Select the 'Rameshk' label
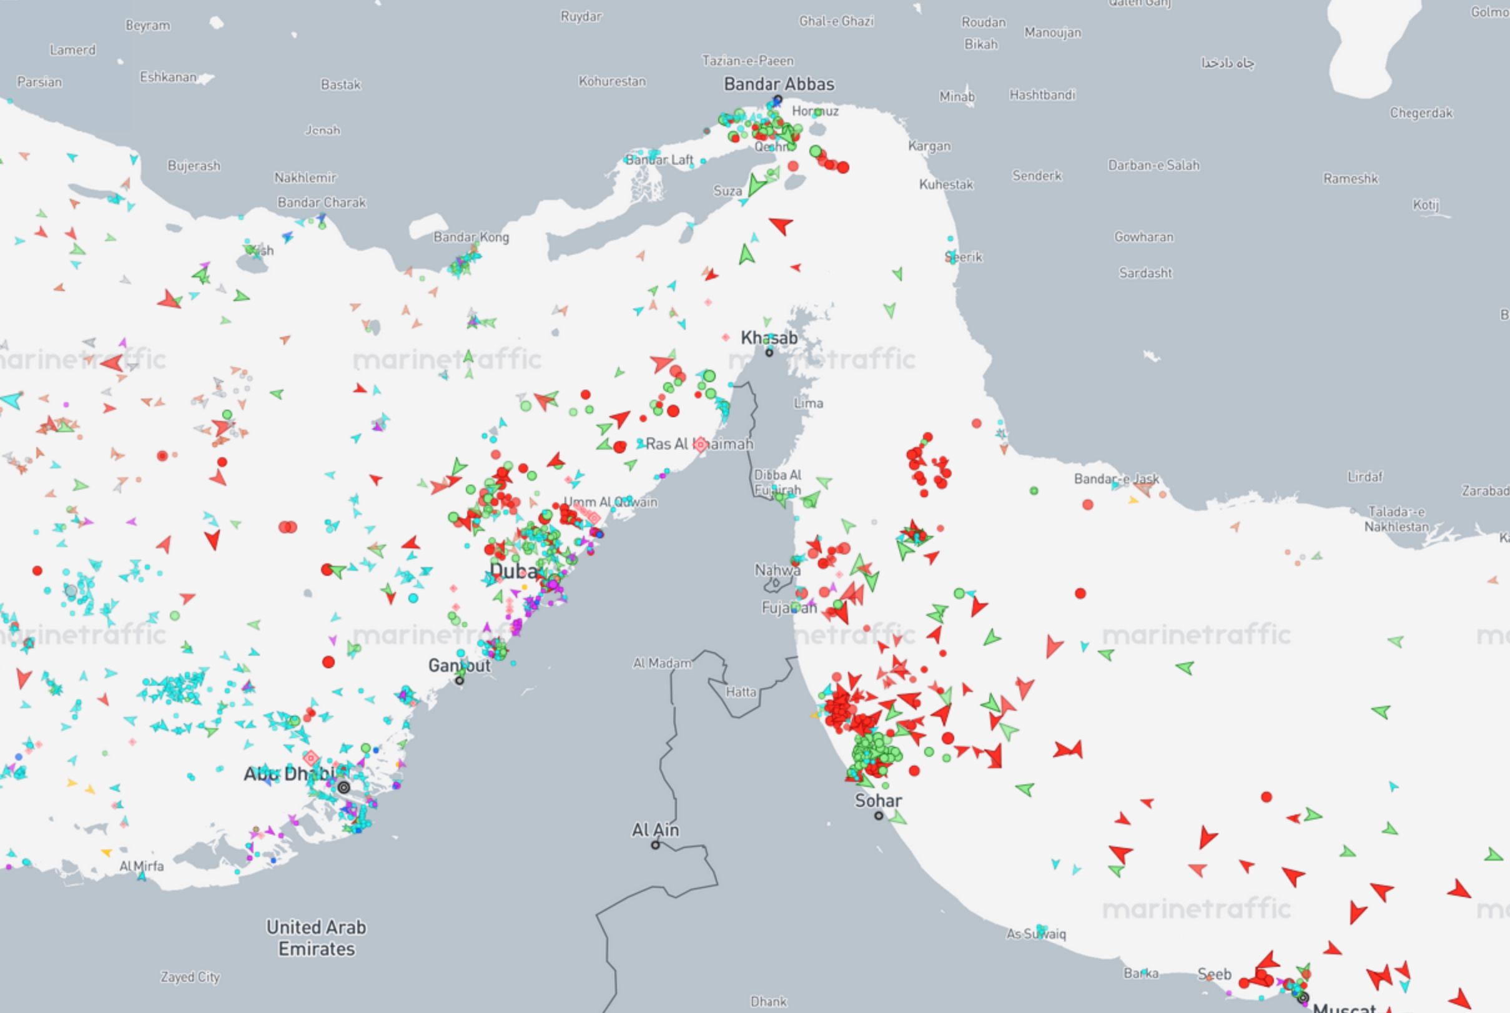The image size is (1510, 1013). pyautogui.click(x=1351, y=179)
